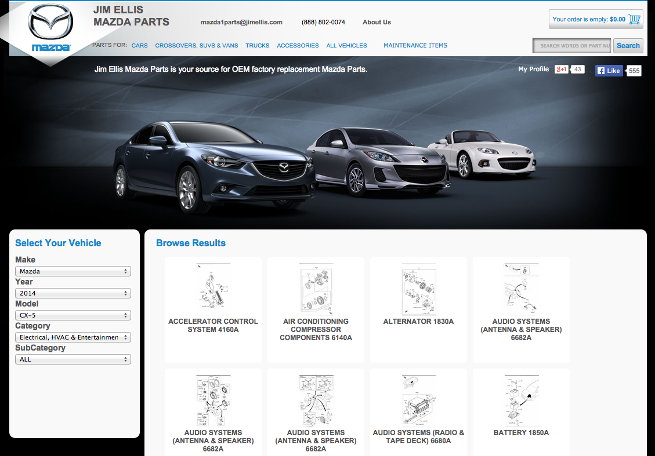Change the Year from 2014
Image resolution: width=655 pixels, height=456 pixels.
pos(73,293)
